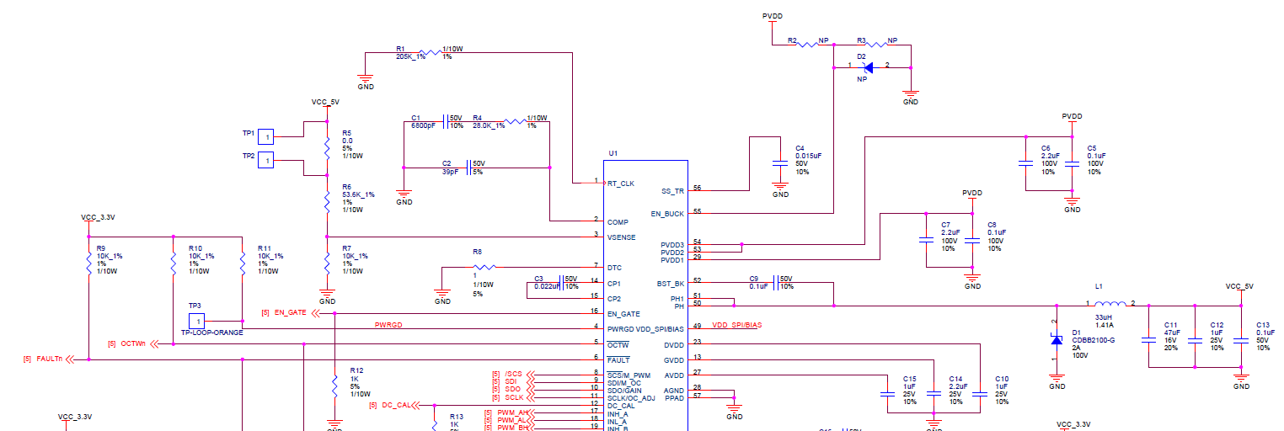The width and height of the screenshot is (1284, 431).
Task: Click the PWM_AH red signal label
Action: pyautogui.click(x=511, y=412)
